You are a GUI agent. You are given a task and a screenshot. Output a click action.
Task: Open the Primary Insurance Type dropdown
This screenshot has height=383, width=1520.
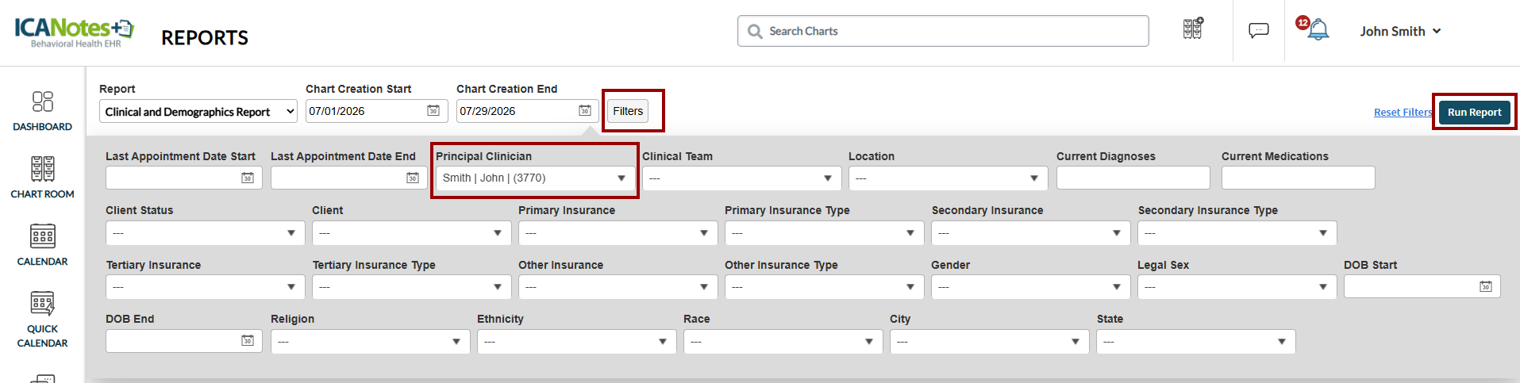[x=824, y=232]
